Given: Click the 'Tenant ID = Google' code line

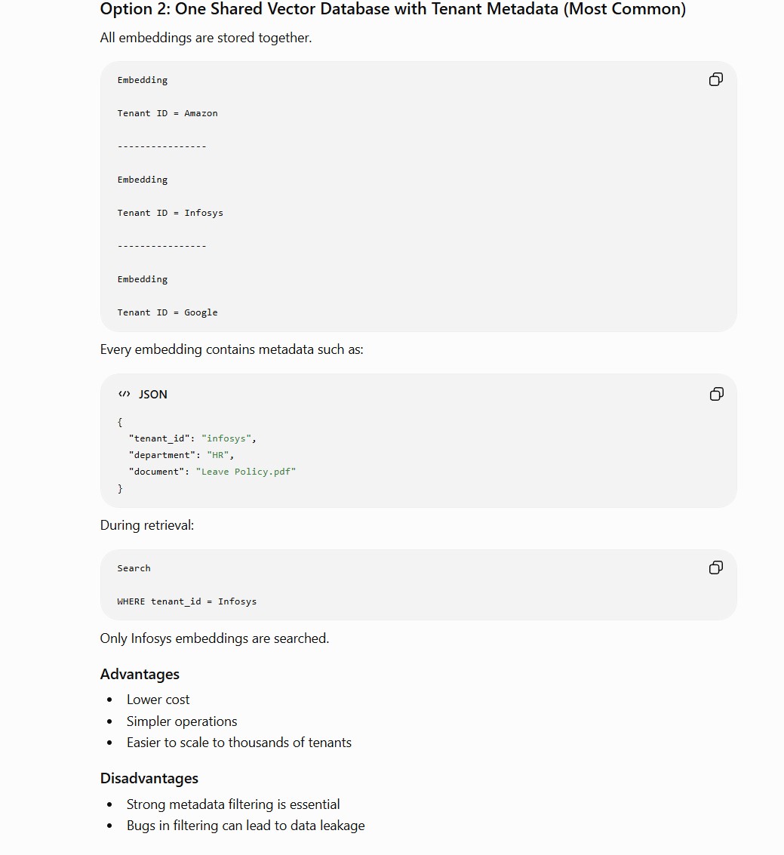Looking at the screenshot, I should click(x=168, y=312).
